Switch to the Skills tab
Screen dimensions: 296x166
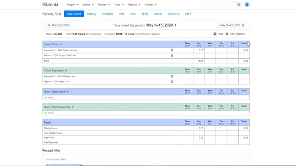(145, 14)
